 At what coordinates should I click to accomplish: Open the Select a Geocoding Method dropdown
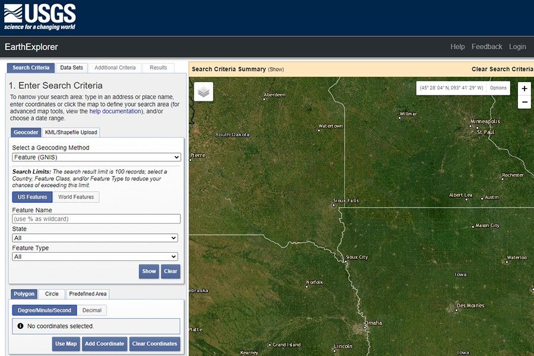[96, 157]
